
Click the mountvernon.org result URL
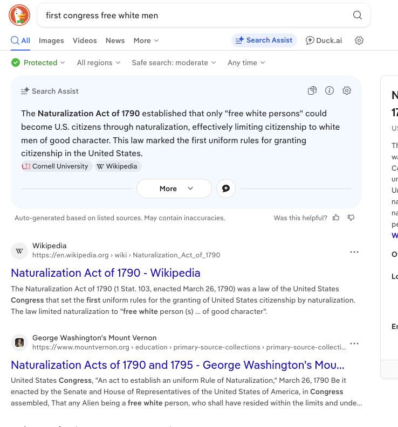[x=189, y=347]
